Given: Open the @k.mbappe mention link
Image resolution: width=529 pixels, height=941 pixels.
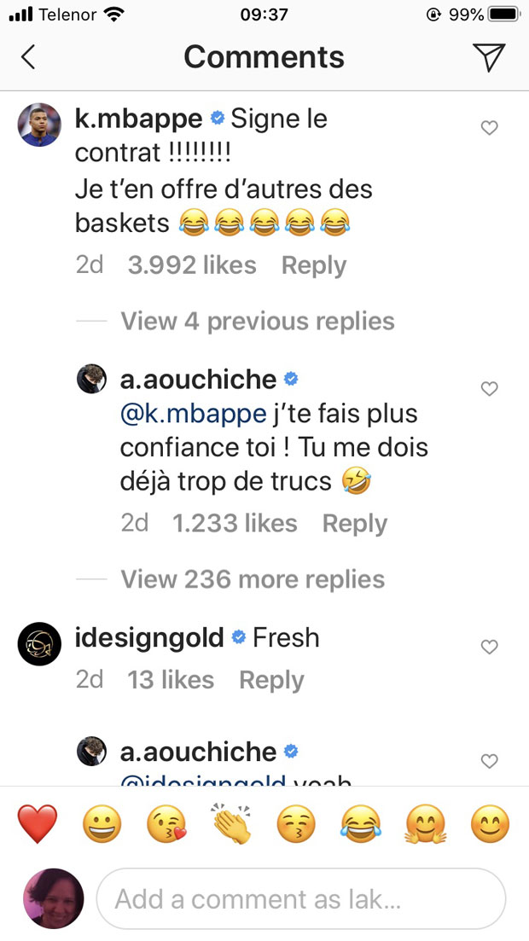Looking at the screenshot, I should click(193, 415).
